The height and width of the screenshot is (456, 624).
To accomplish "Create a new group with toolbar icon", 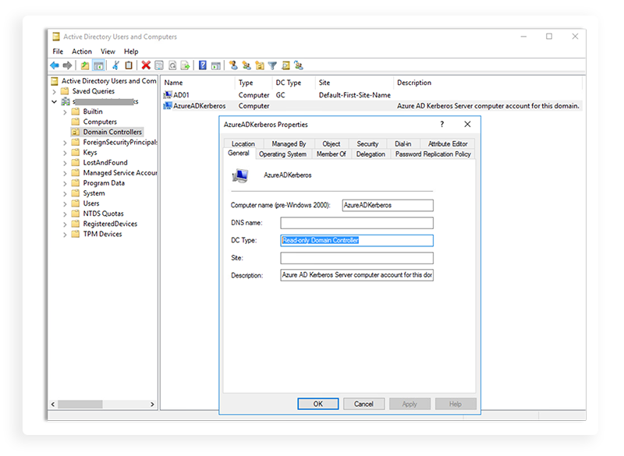I will click(246, 65).
